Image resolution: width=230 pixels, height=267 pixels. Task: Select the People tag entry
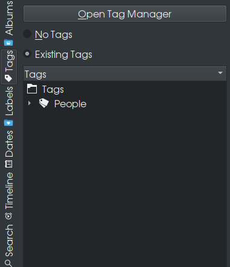(70, 104)
